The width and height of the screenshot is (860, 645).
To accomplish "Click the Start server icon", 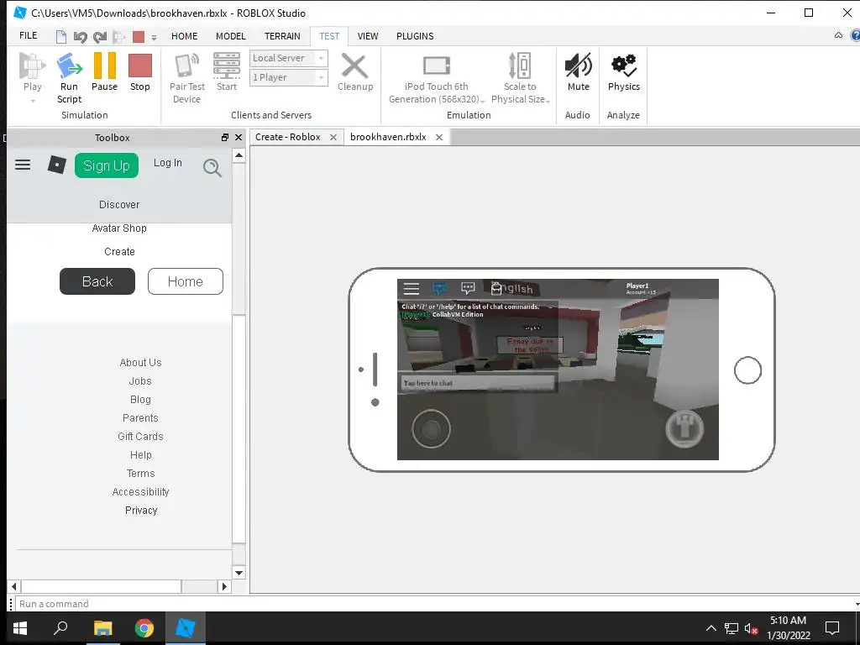I will point(227,66).
